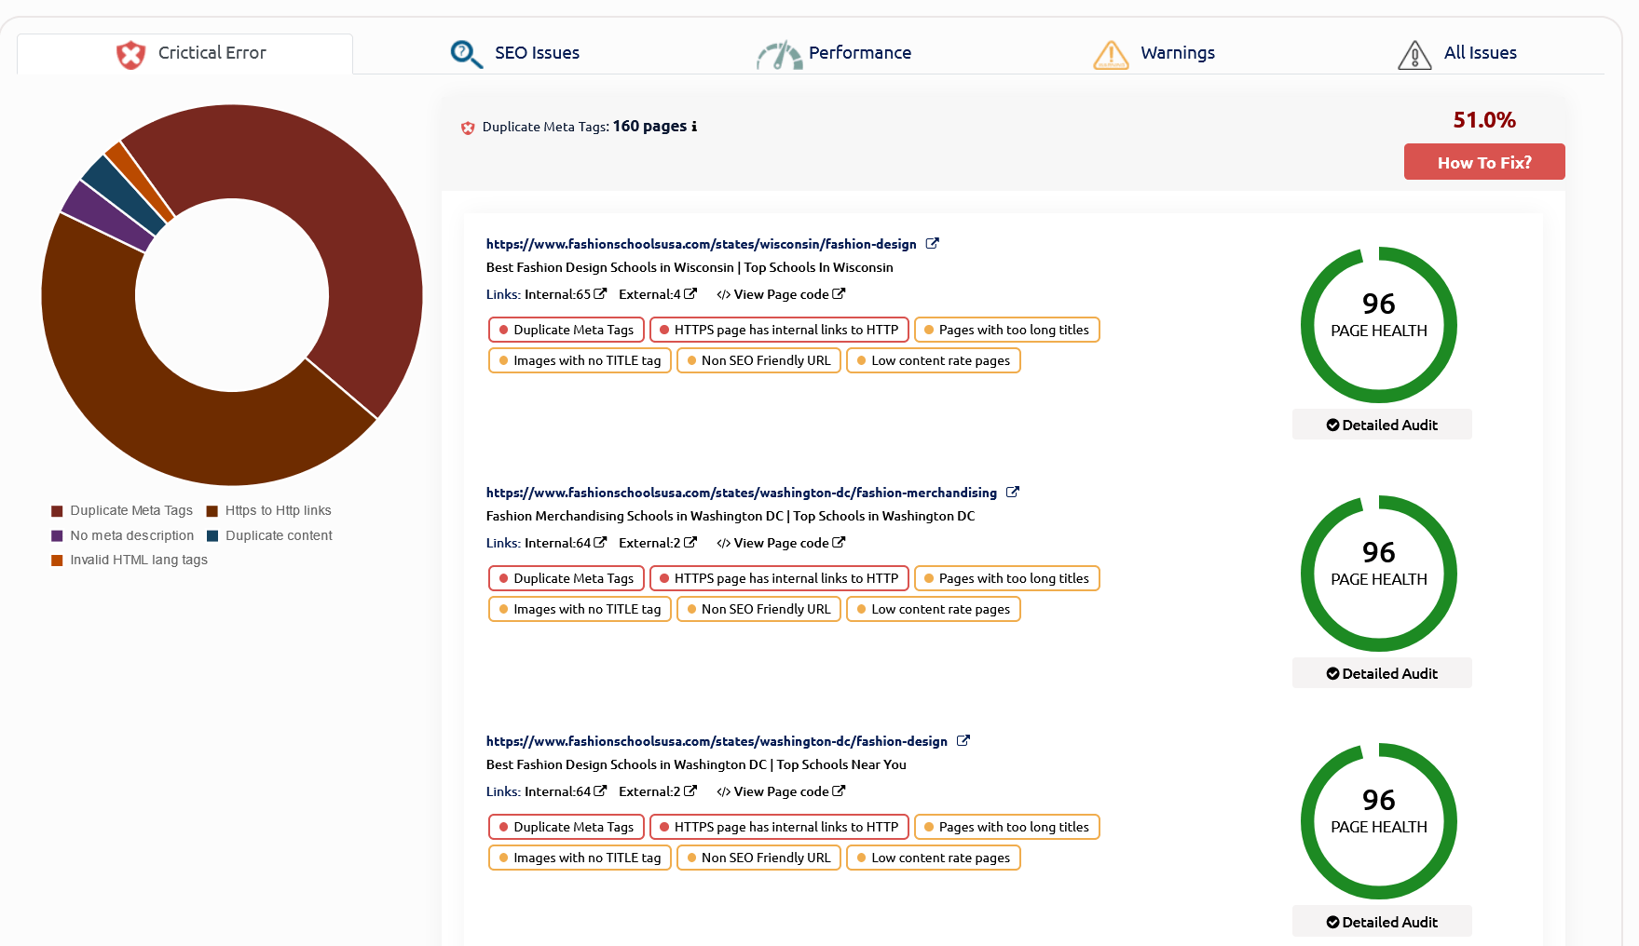The image size is (1639, 946).
Task: Click the All Issues triangle icon
Action: [x=1414, y=55]
